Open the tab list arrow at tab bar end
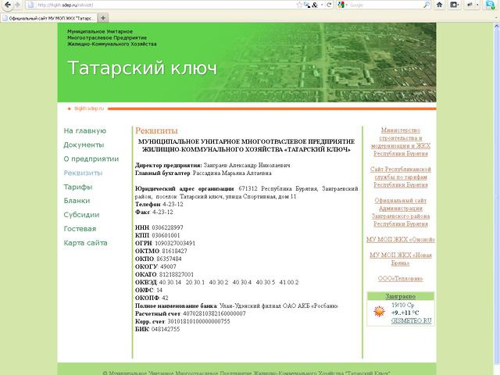 (x=497, y=18)
